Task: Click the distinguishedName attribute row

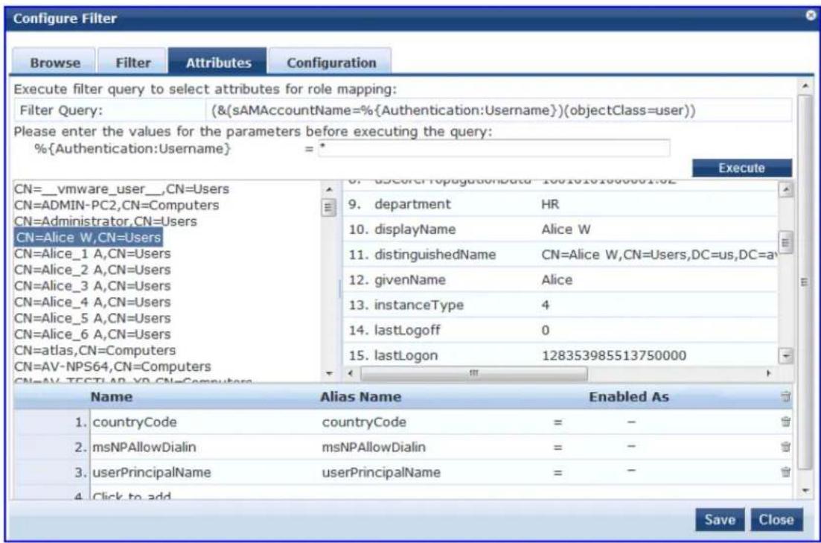Action: [x=560, y=254]
